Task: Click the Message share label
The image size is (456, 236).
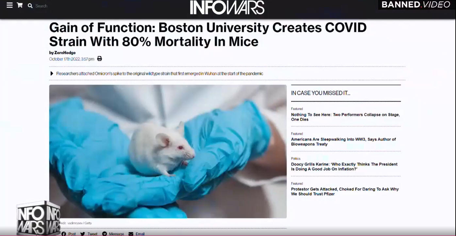Action: point(117,234)
